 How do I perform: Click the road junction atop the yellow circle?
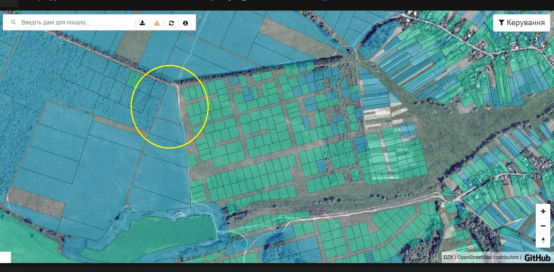(x=176, y=84)
